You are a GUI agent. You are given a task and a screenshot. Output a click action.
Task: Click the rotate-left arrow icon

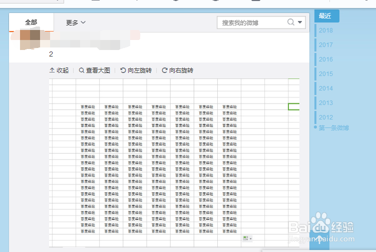tap(123, 70)
